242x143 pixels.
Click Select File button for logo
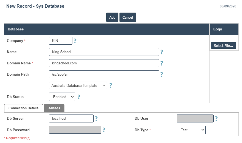[223, 46]
